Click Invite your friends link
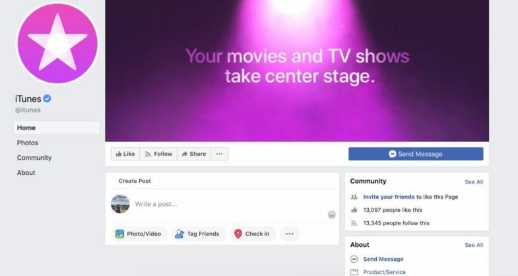This screenshot has height=276, width=518. coord(389,197)
